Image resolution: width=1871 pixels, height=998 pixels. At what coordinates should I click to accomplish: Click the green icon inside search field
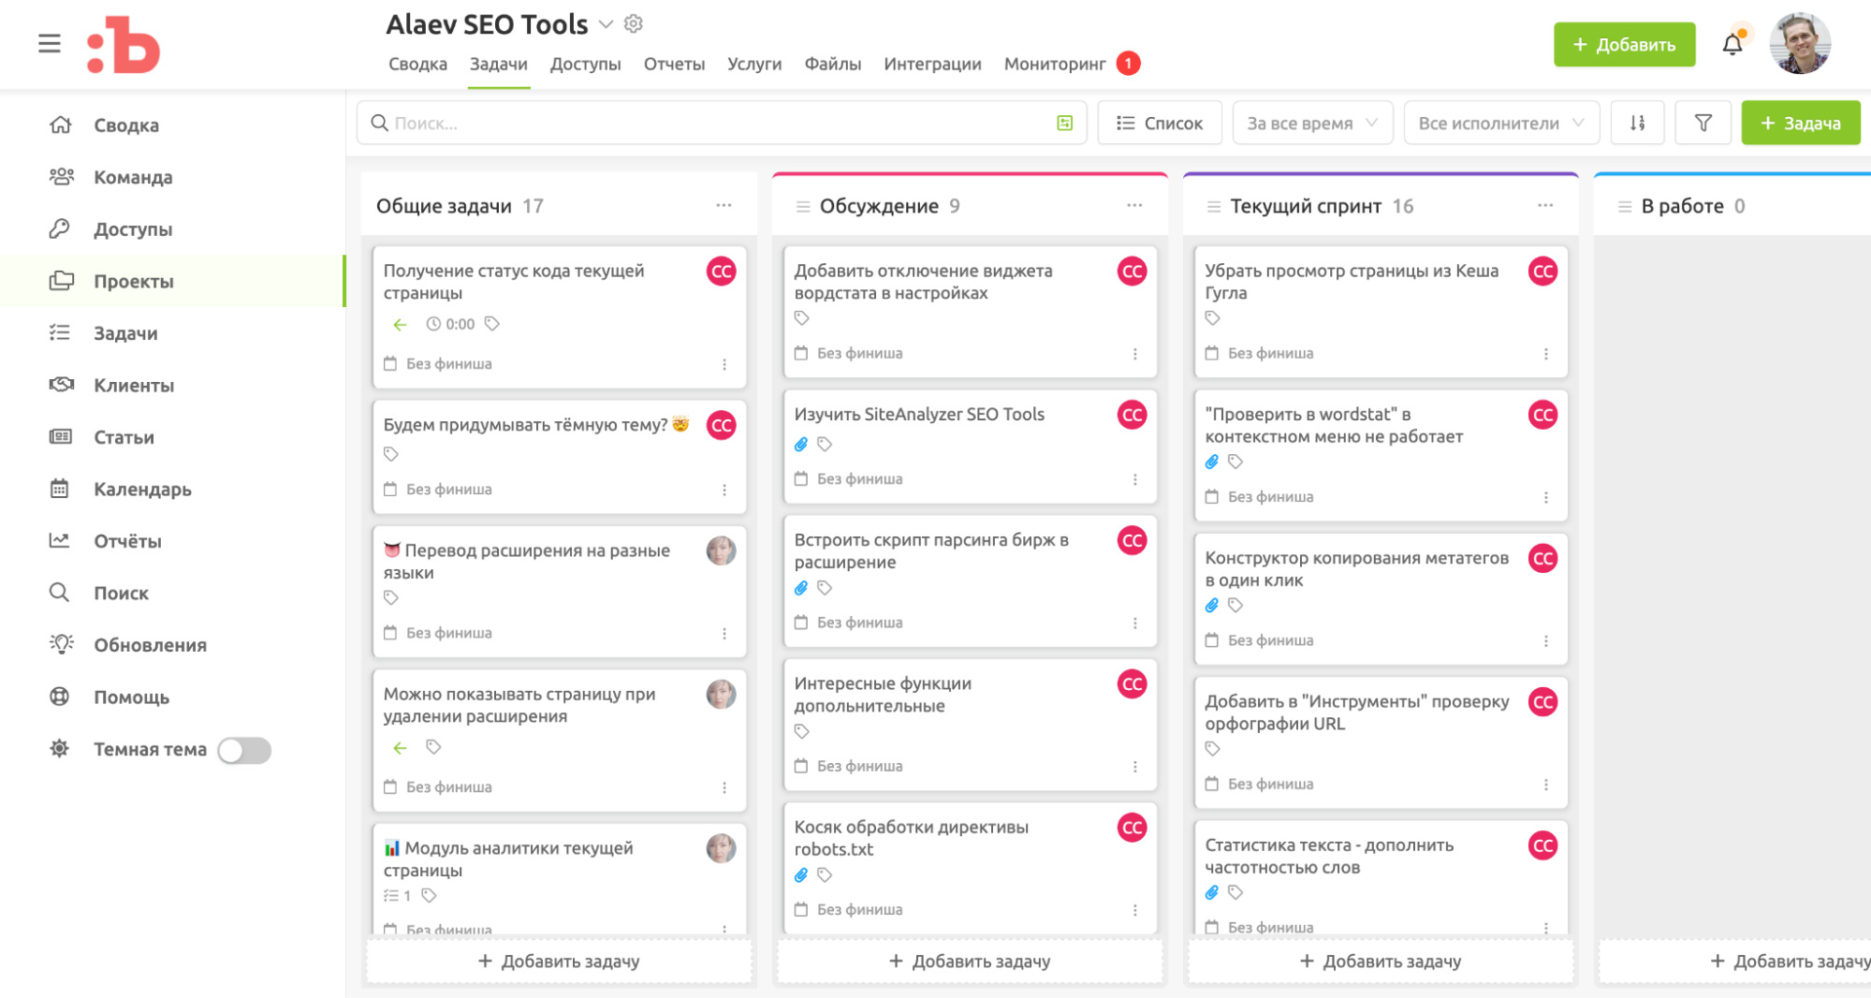(x=1064, y=123)
